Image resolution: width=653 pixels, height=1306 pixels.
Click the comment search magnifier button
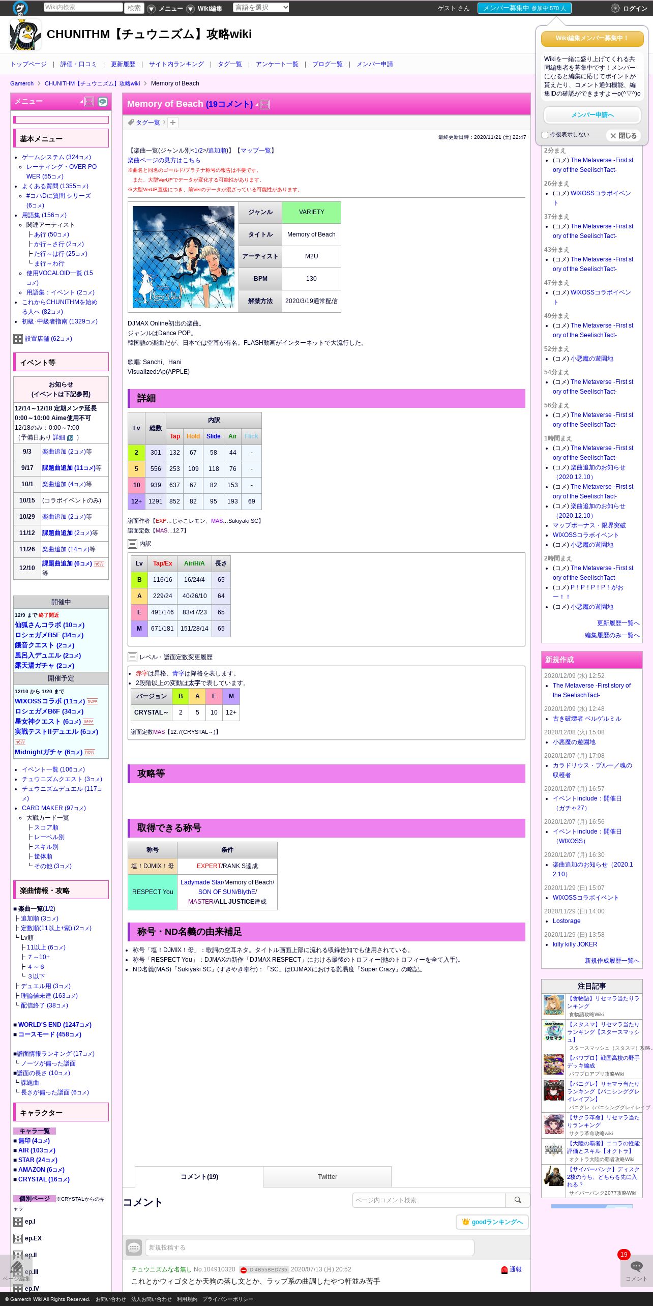518,1200
